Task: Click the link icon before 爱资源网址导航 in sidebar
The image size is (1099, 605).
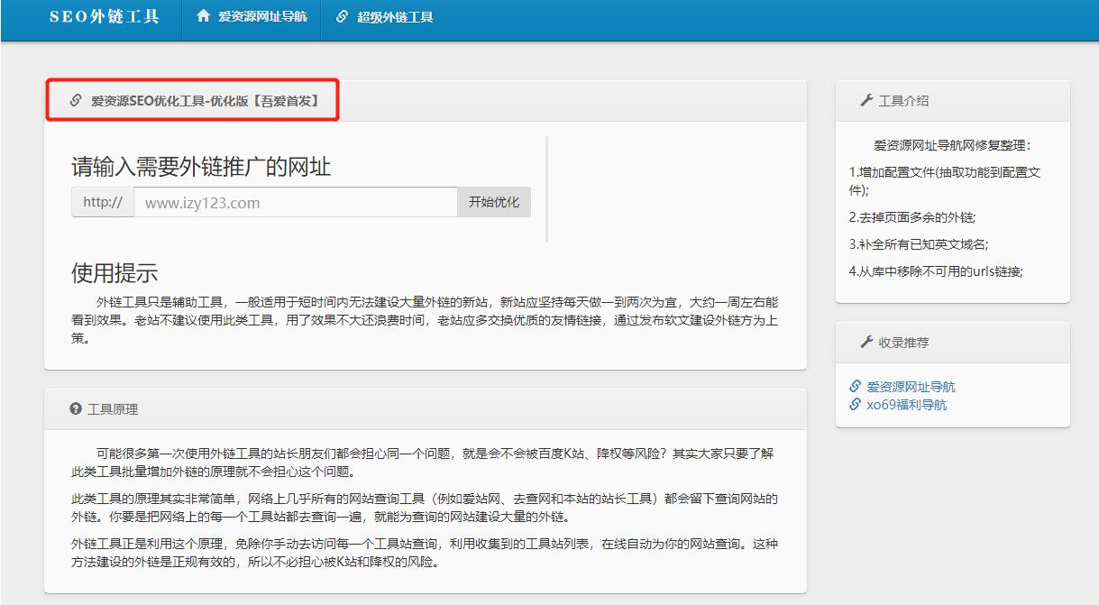Action: point(854,386)
